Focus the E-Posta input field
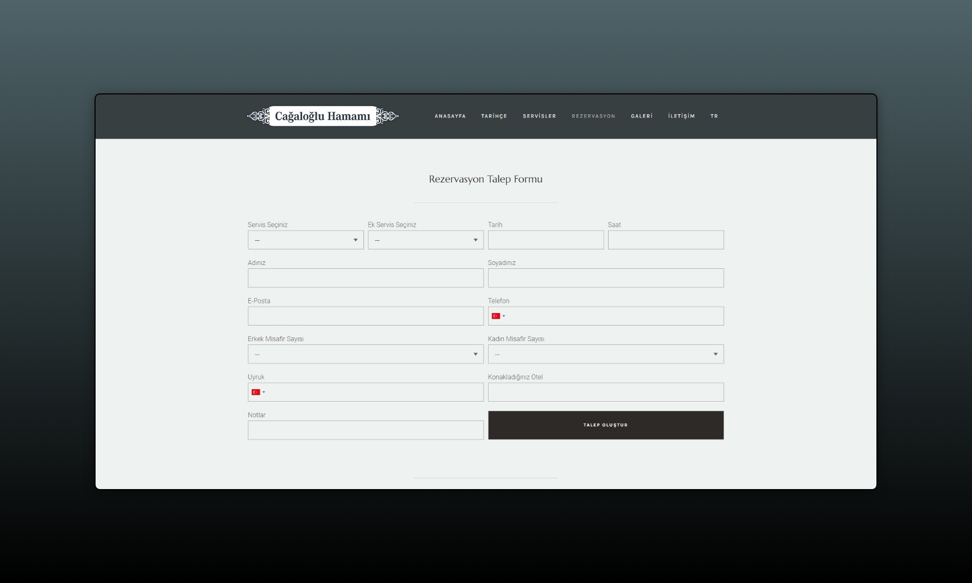The width and height of the screenshot is (972, 583). tap(365, 316)
